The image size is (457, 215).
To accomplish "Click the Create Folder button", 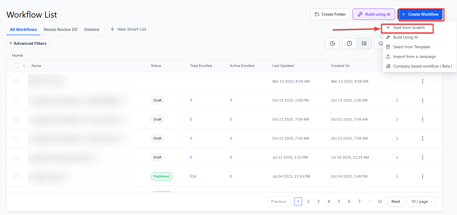I will coord(330,14).
